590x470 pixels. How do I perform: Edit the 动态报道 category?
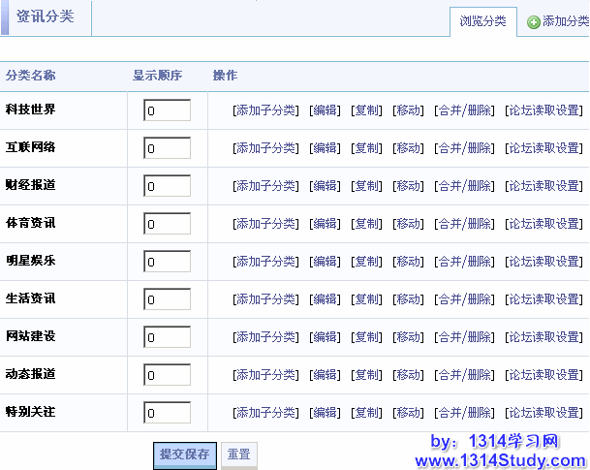(325, 375)
